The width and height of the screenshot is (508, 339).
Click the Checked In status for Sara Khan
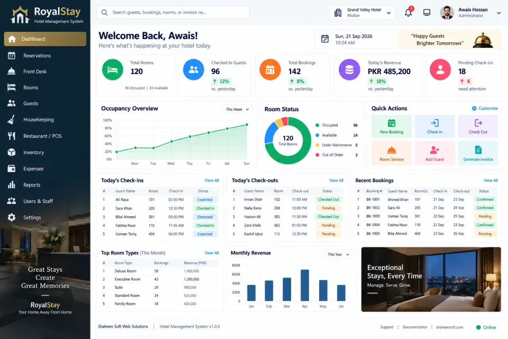pyautogui.click(x=205, y=208)
